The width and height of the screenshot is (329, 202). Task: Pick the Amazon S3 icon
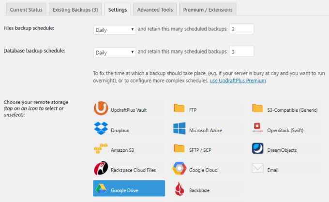[101, 149]
